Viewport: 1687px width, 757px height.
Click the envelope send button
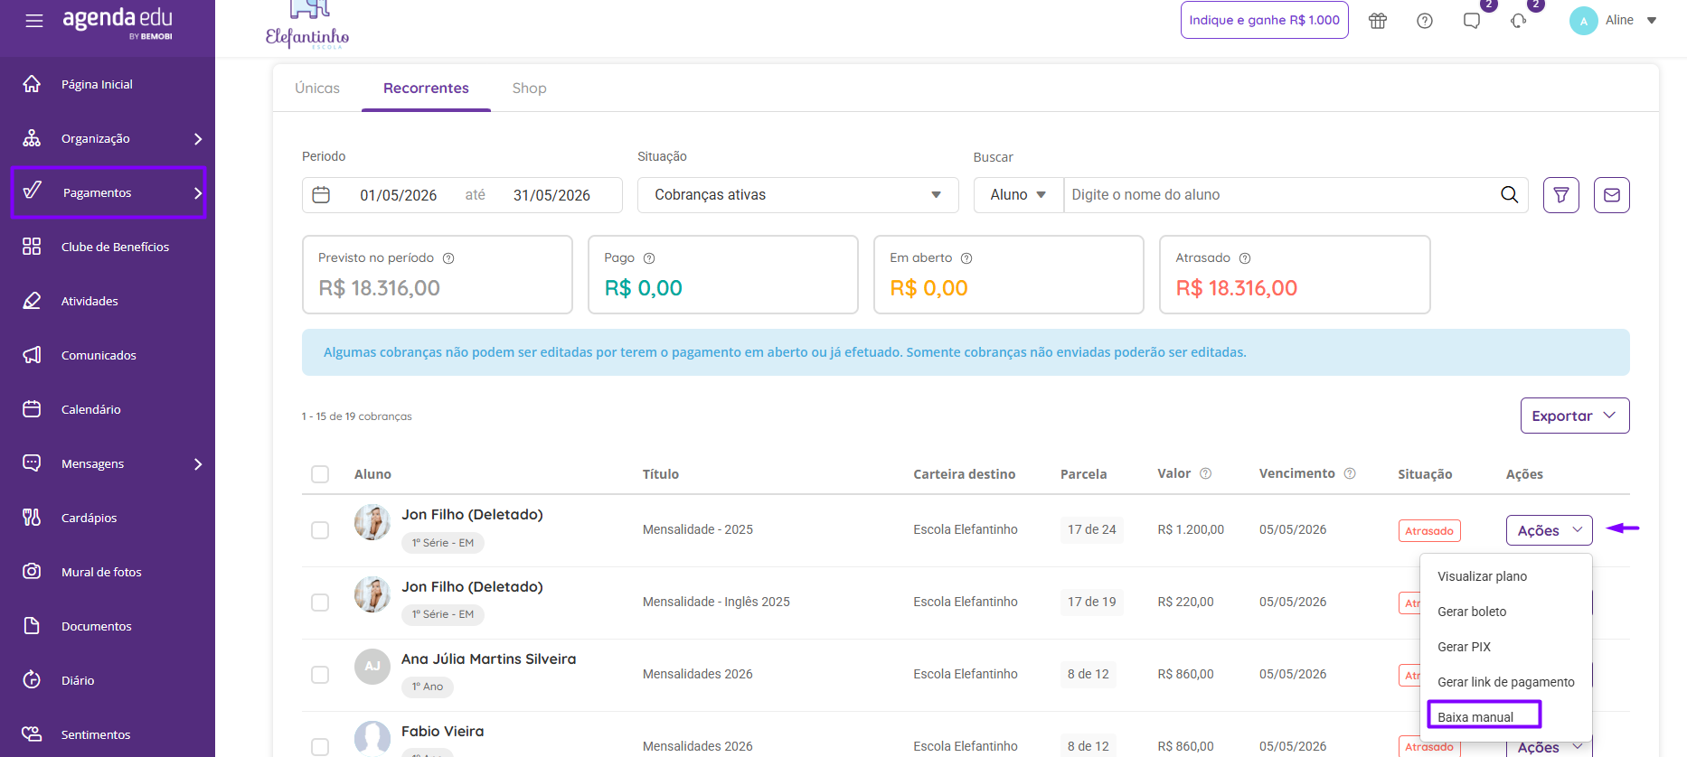pos(1612,195)
